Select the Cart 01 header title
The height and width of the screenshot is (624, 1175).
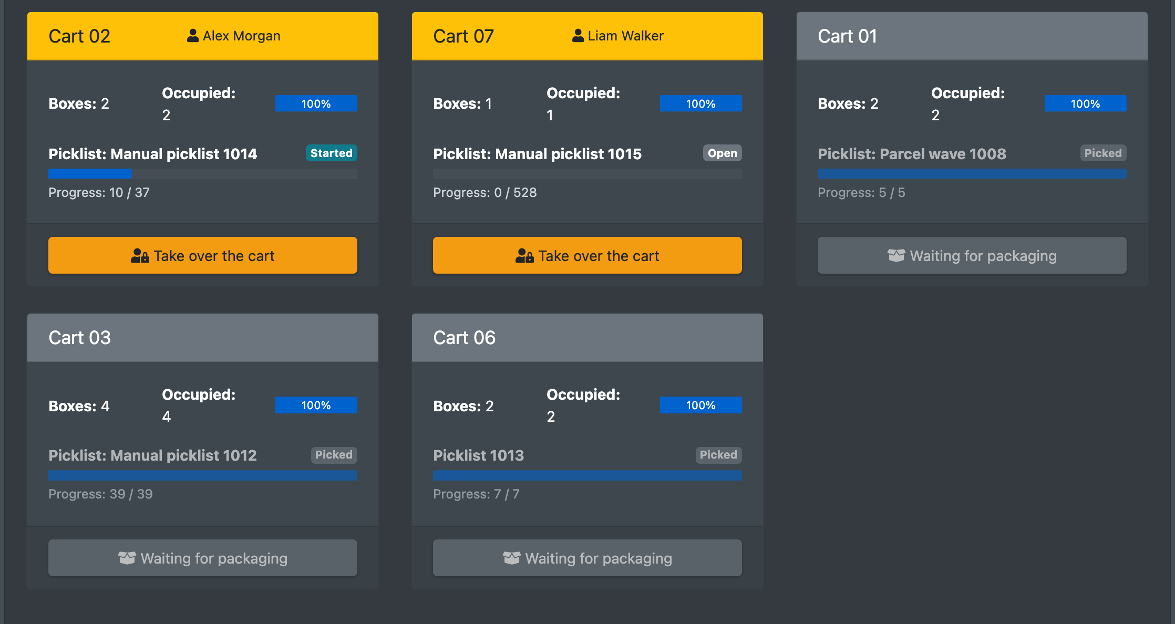tap(847, 36)
